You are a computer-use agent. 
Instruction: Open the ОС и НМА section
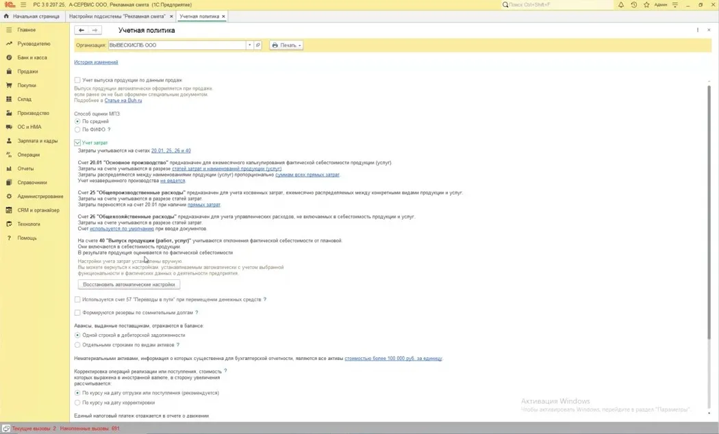coord(29,127)
